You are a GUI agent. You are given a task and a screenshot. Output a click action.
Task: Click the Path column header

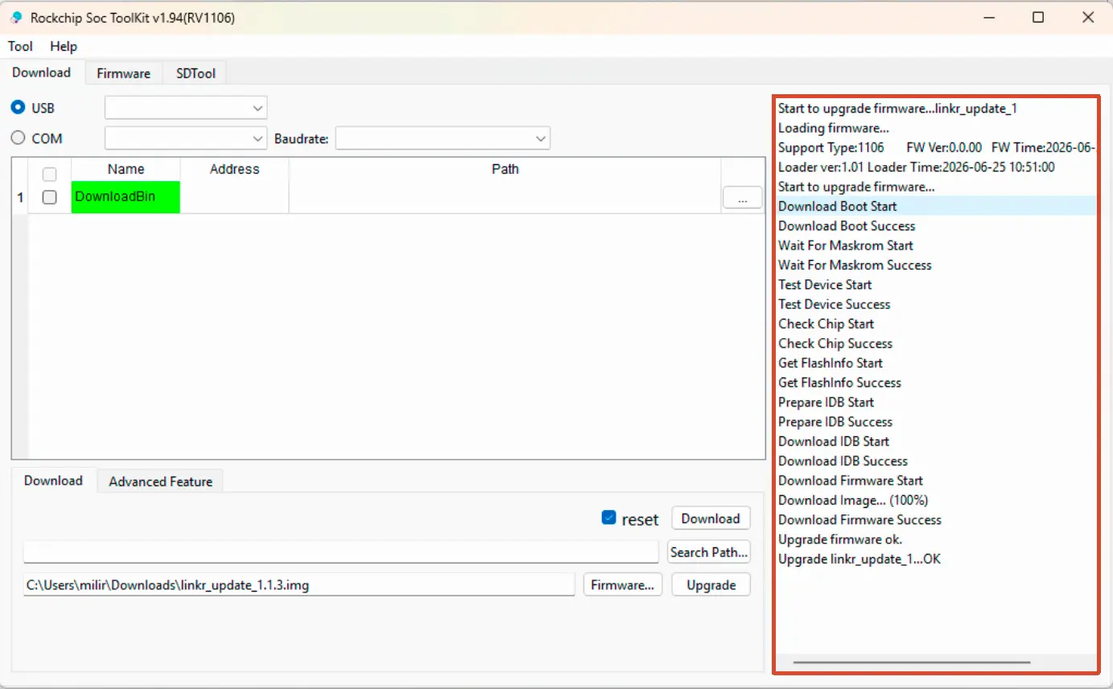pyautogui.click(x=505, y=169)
